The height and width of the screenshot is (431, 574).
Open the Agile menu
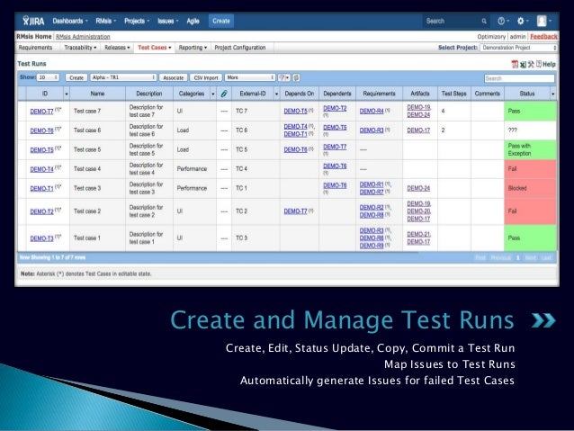[x=193, y=21]
